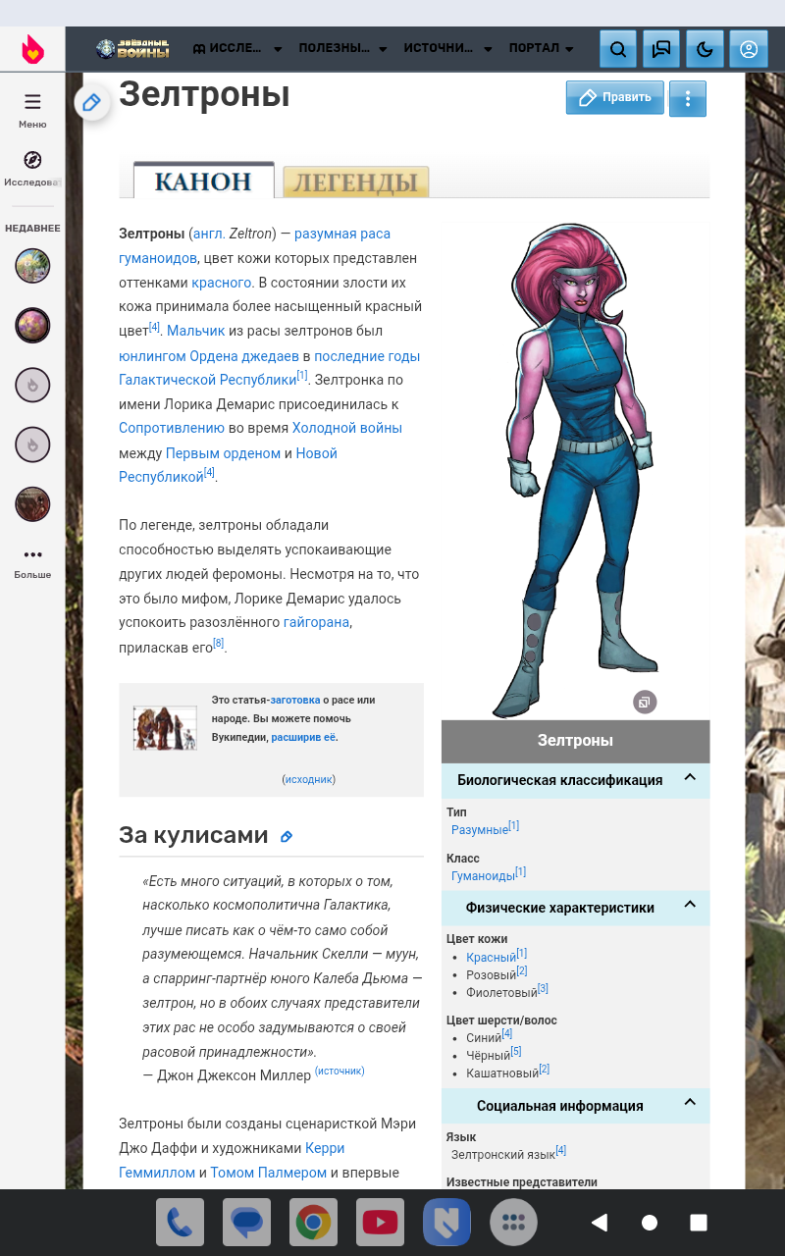Open the Холодной войны link

[346, 429]
